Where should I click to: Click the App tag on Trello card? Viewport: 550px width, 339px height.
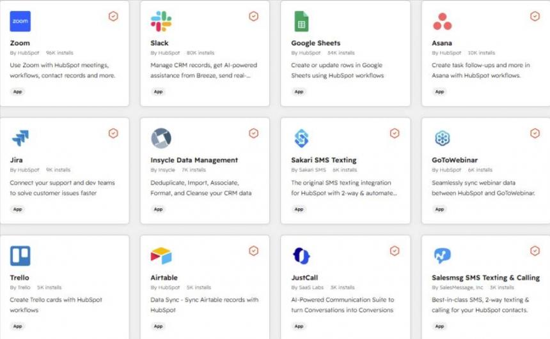click(x=17, y=326)
